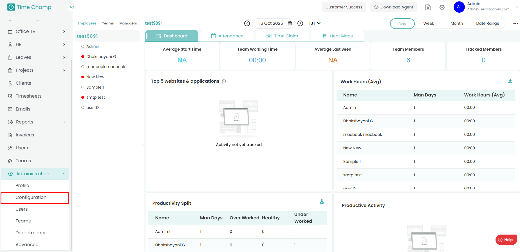Open Users under Administration
The image size is (520, 252).
pos(35,209)
